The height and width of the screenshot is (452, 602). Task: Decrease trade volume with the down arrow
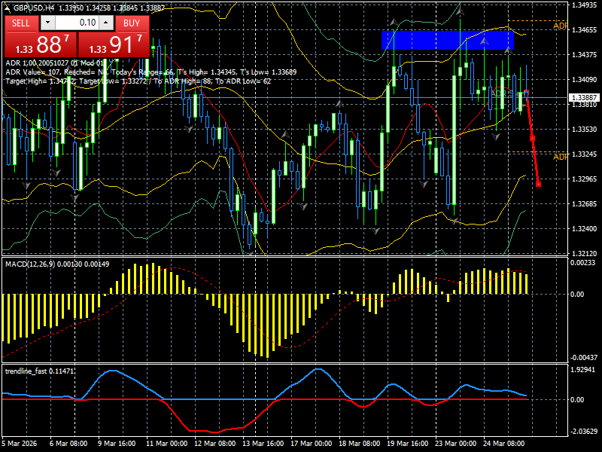[x=47, y=23]
